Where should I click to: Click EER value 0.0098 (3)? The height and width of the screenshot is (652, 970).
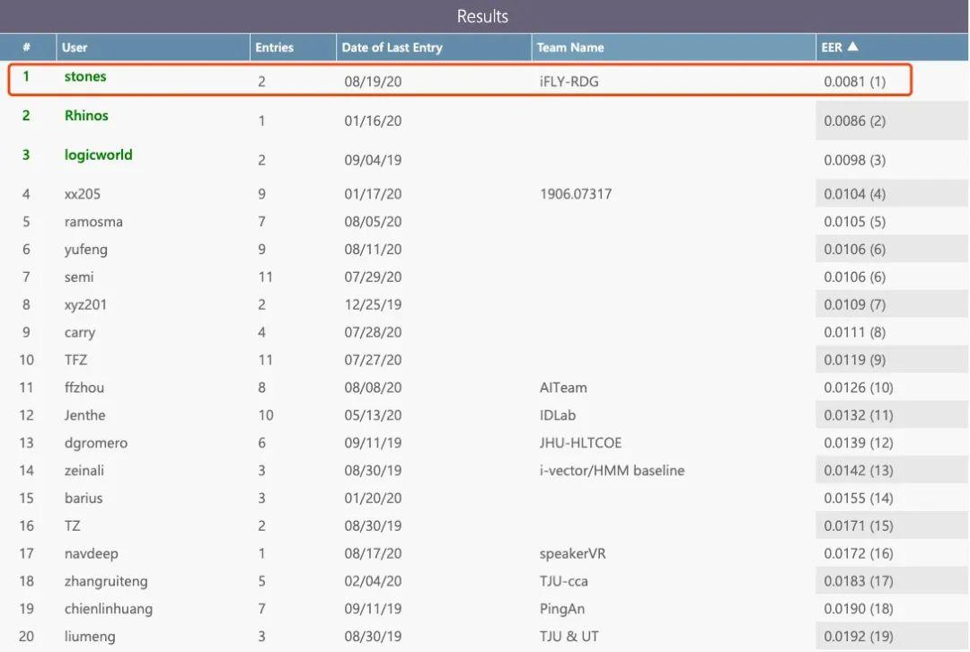tap(854, 160)
